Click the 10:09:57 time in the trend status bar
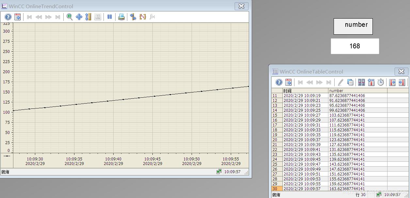This screenshot has height=198, width=410. click(x=232, y=172)
